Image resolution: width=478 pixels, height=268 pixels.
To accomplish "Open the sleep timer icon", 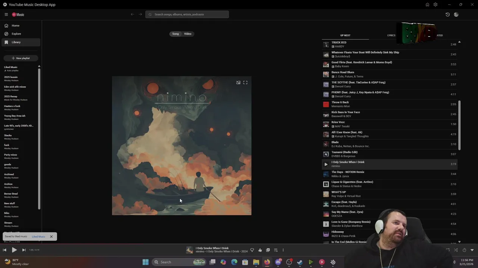I will coord(464,250).
